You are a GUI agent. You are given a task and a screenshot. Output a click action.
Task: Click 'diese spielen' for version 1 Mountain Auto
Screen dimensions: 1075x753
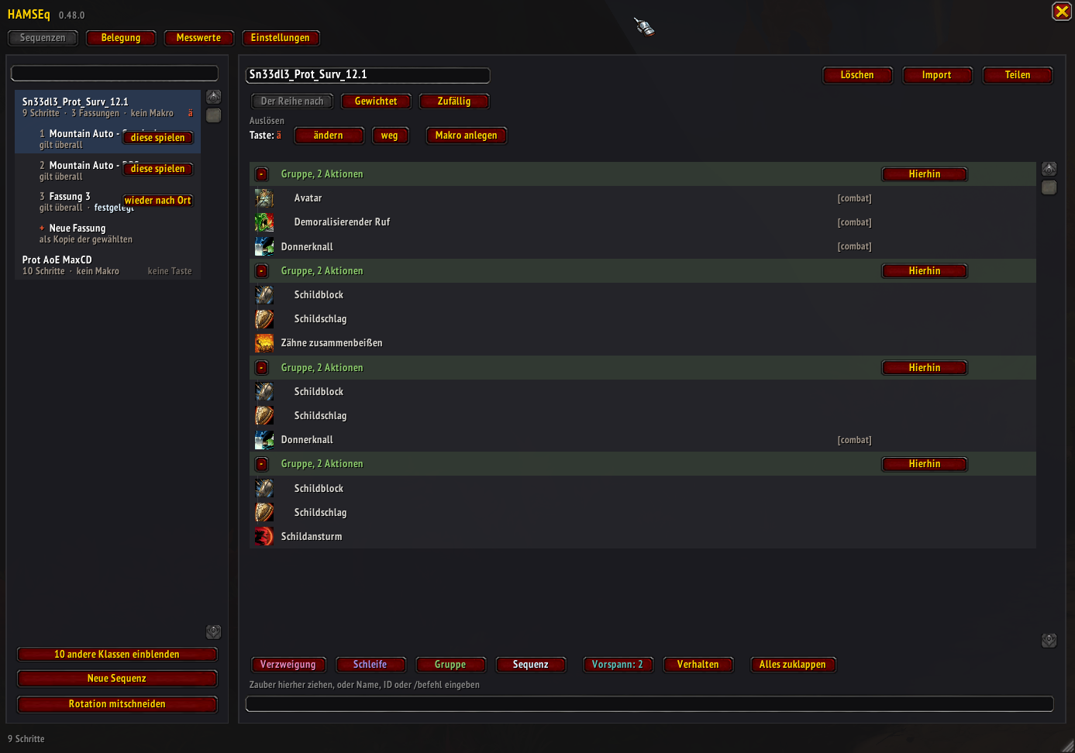tap(158, 138)
